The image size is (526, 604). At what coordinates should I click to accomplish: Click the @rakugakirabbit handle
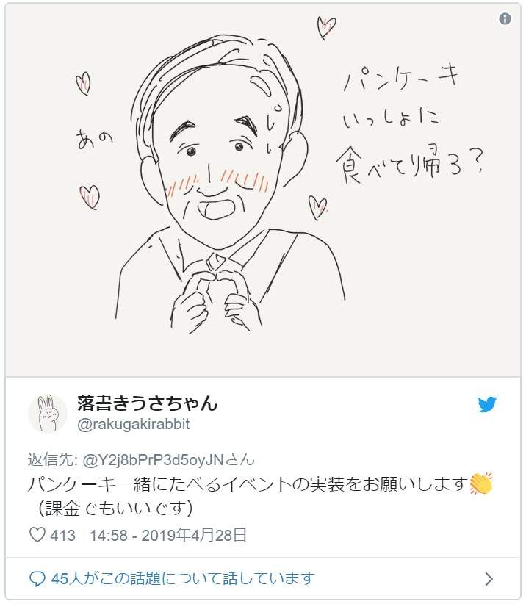click(x=134, y=425)
